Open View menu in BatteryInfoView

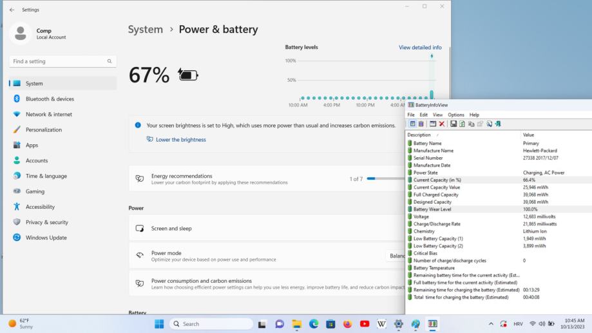437,115
